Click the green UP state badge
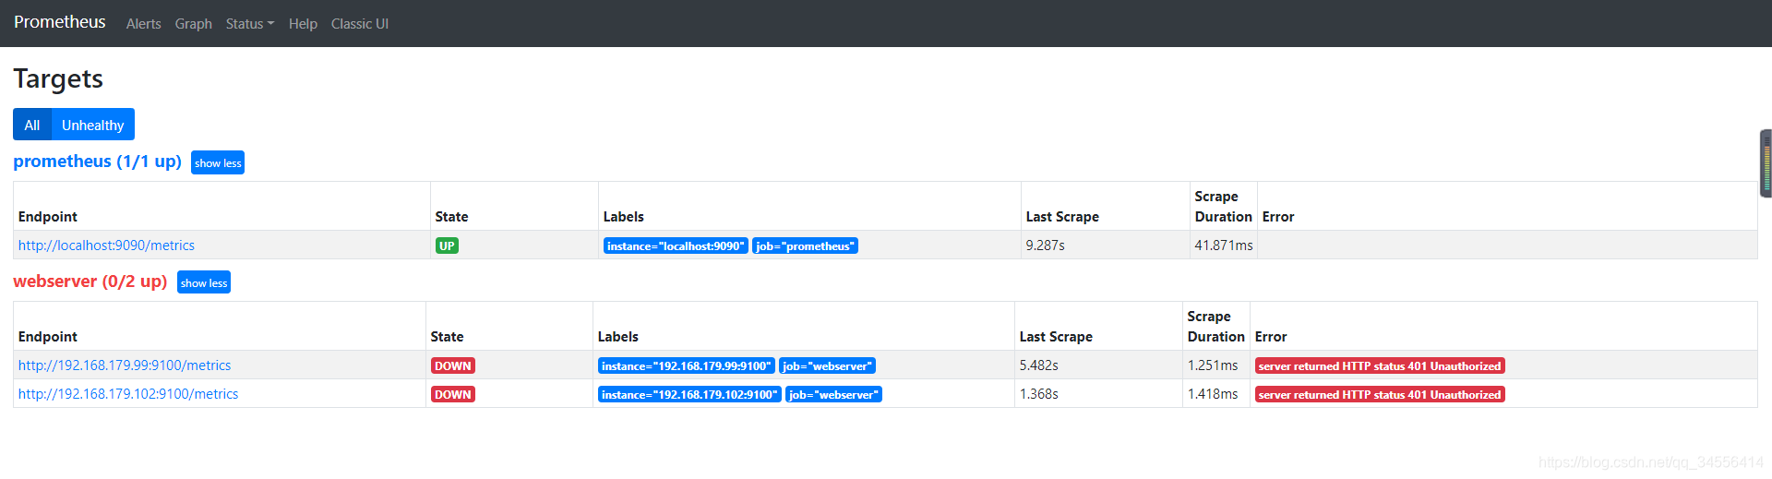 click(447, 245)
